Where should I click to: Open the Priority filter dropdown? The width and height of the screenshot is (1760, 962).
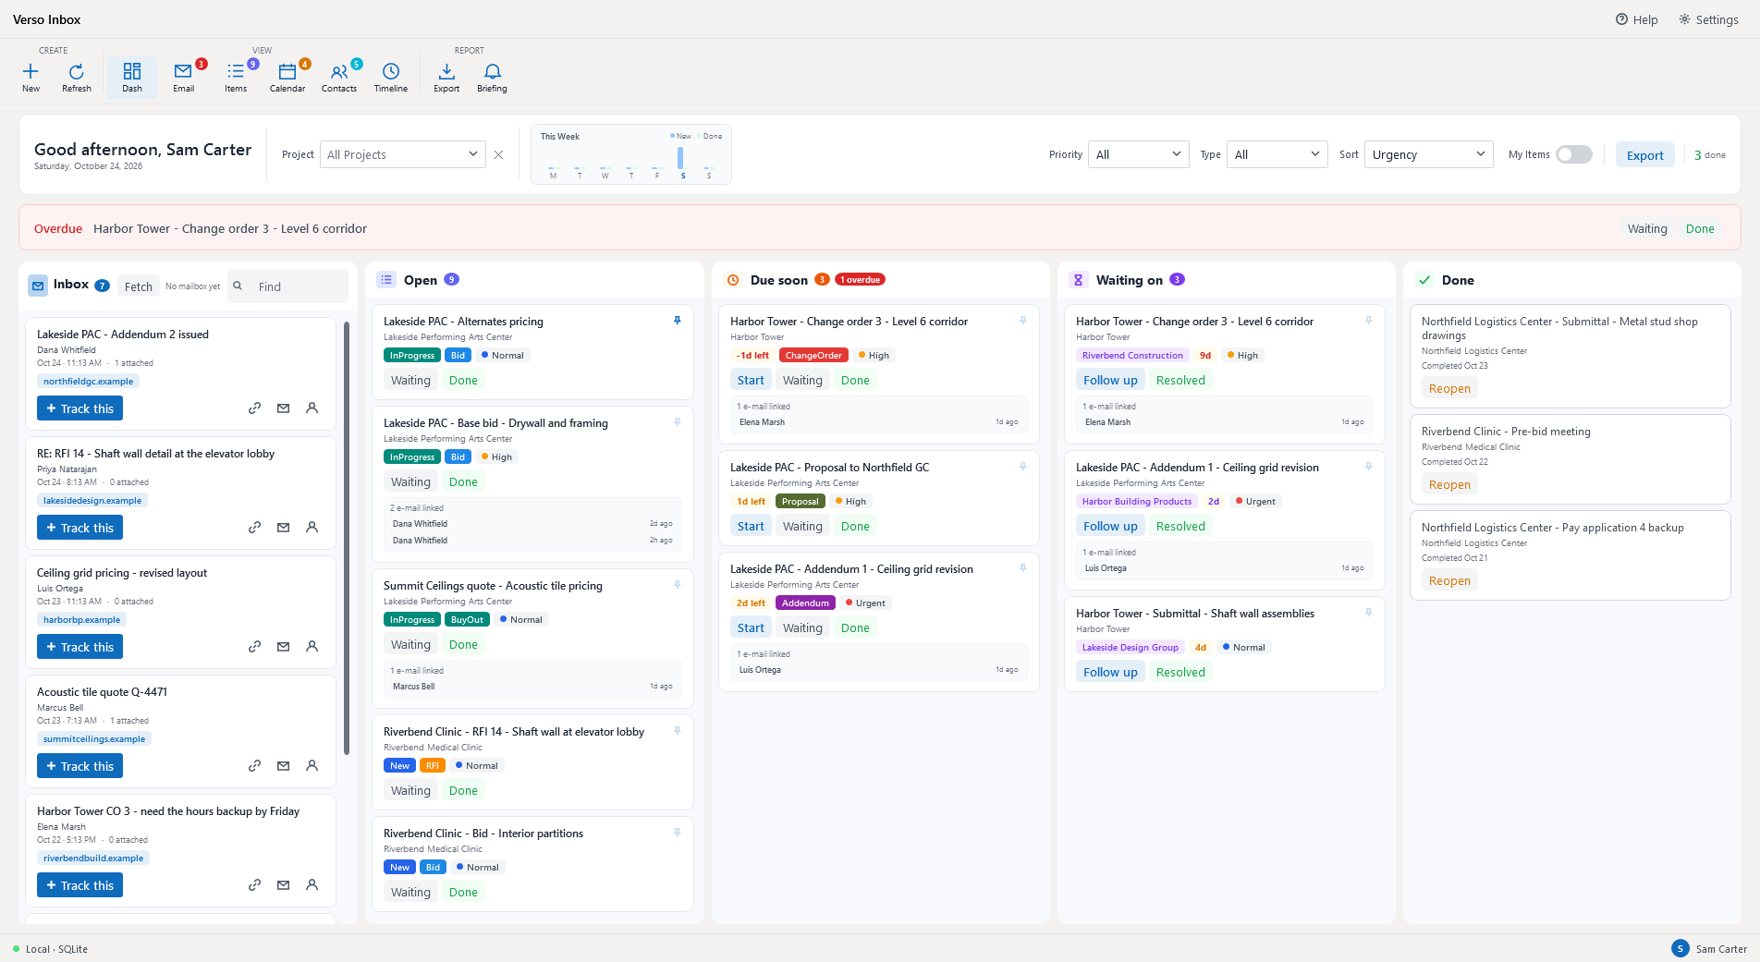[x=1138, y=154]
